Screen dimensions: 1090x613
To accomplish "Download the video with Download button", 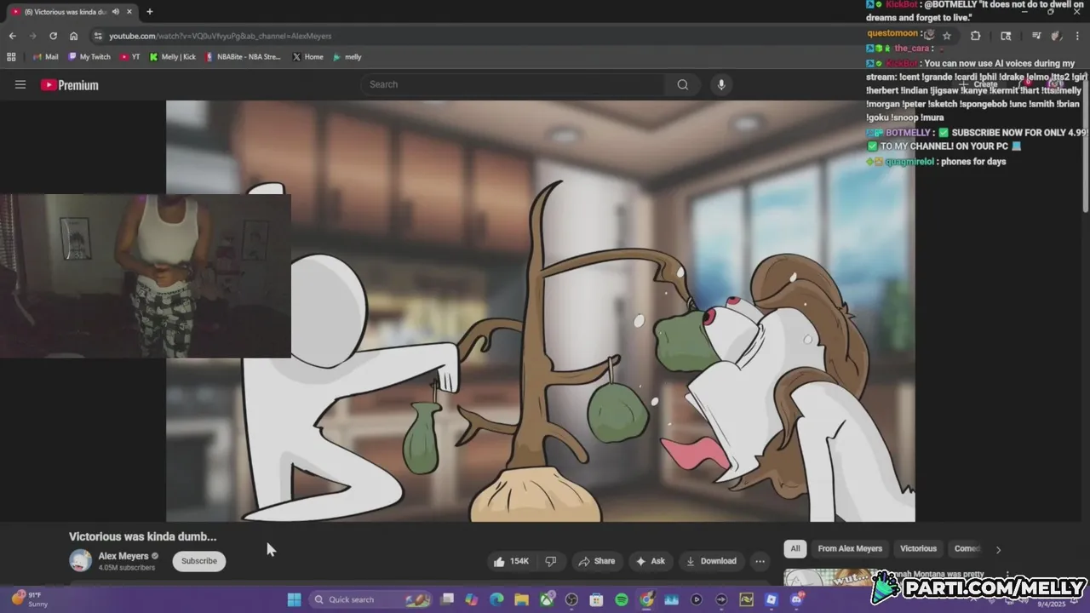I will 711,561.
